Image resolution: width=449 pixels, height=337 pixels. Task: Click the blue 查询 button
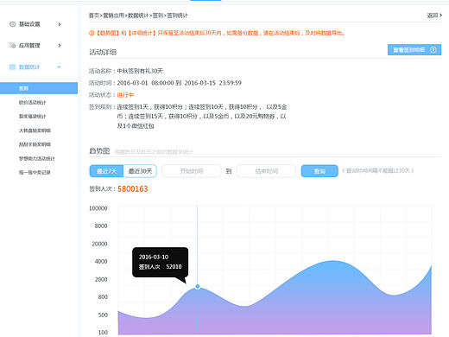point(319,171)
